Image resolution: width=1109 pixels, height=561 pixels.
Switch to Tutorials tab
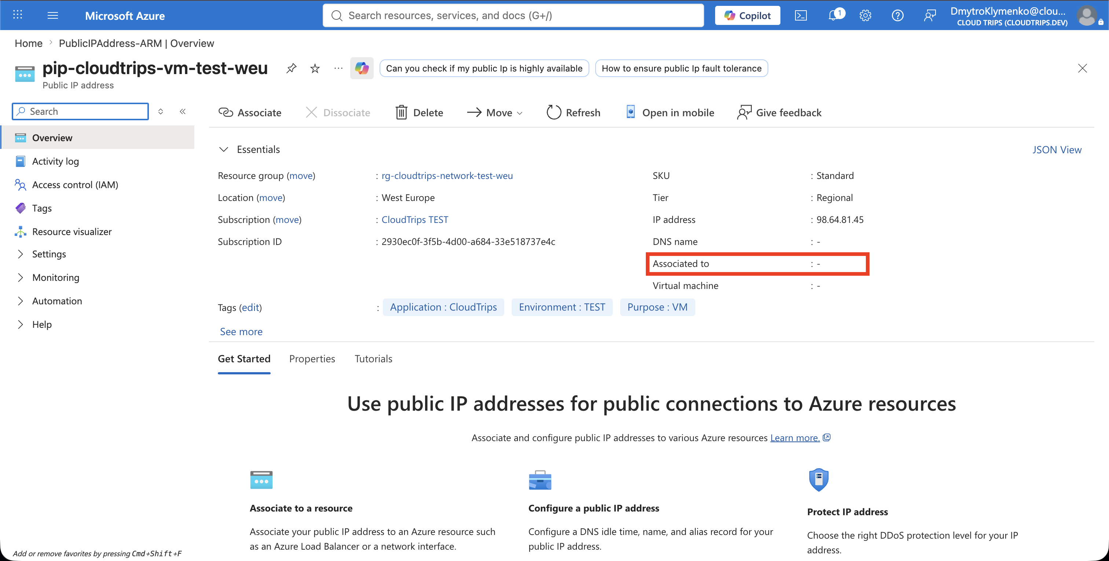pyautogui.click(x=373, y=359)
